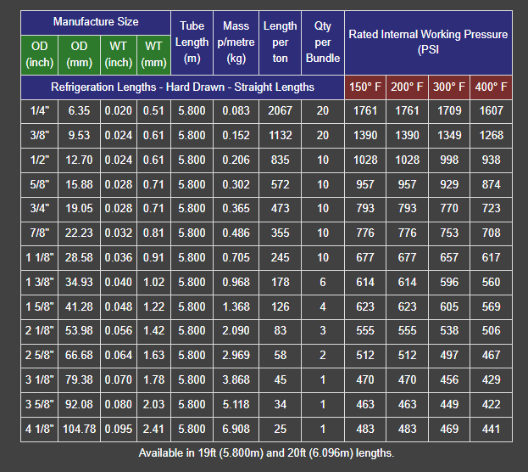Select the Length per ton header
The image size is (528, 472).
(x=280, y=42)
